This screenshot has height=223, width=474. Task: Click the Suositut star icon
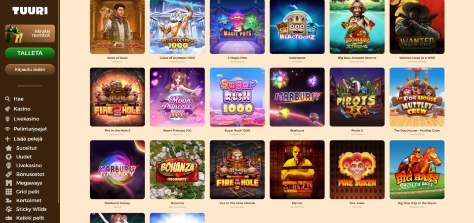click(9, 148)
